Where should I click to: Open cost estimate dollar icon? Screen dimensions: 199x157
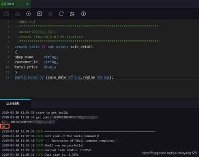[84, 14]
